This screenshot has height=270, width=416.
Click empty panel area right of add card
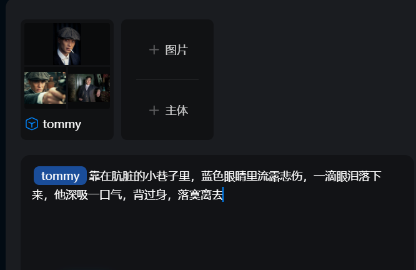coord(313,79)
